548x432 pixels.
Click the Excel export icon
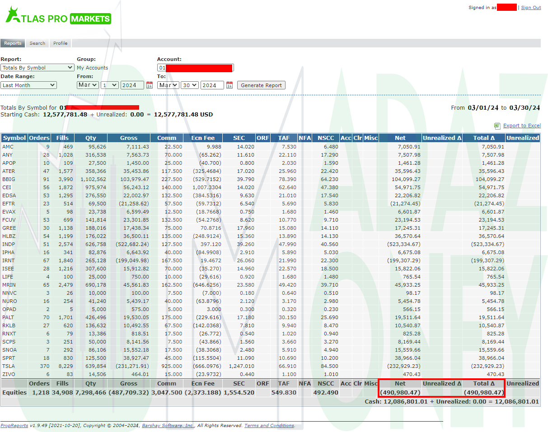point(497,126)
